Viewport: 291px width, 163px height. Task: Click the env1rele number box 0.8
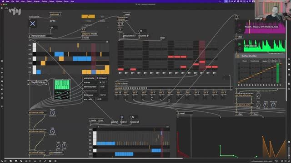pyautogui.click(x=102, y=99)
